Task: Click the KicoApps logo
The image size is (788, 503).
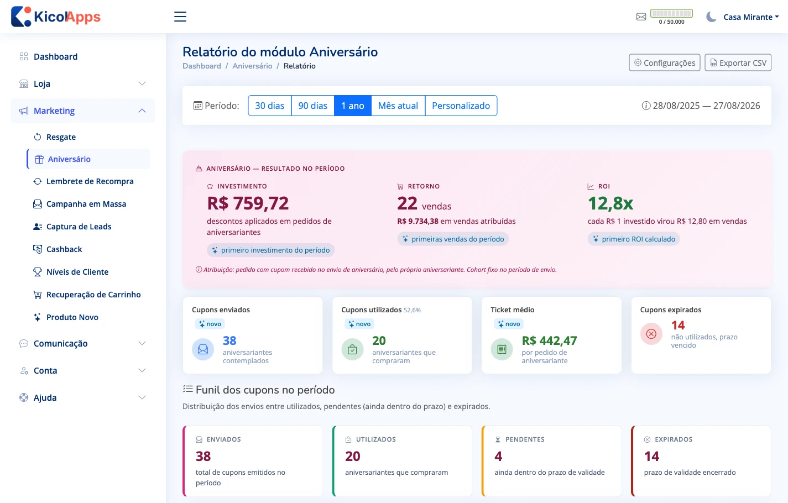Action: [56, 17]
